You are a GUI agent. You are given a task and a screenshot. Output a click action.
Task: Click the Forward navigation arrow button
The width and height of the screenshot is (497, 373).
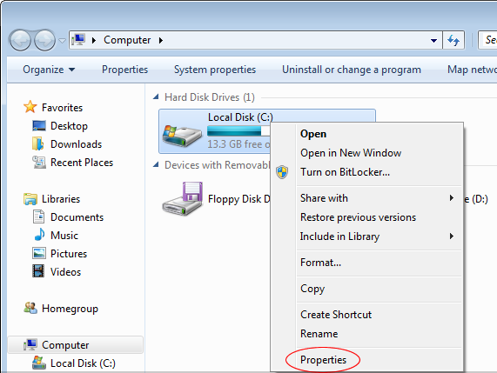coord(44,40)
